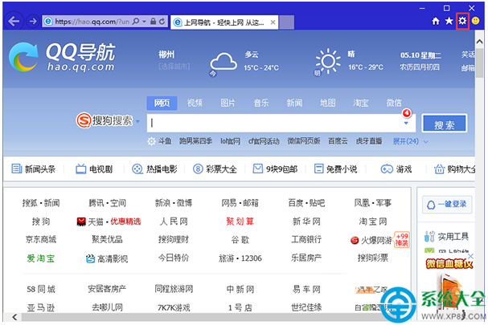Expand the address bar dropdown arrow
The image size is (488, 325).
pyautogui.click(x=145, y=22)
